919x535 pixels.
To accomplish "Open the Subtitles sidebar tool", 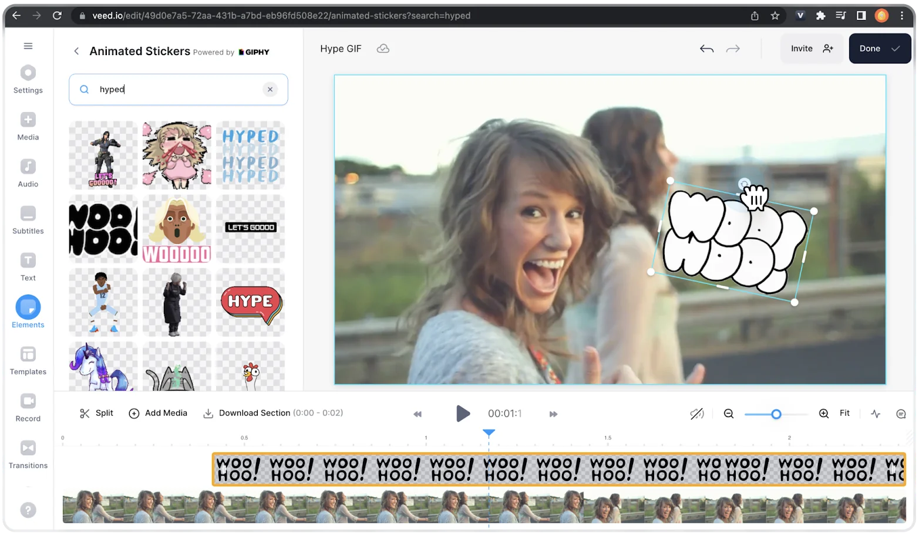I will (x=28, y=220).
